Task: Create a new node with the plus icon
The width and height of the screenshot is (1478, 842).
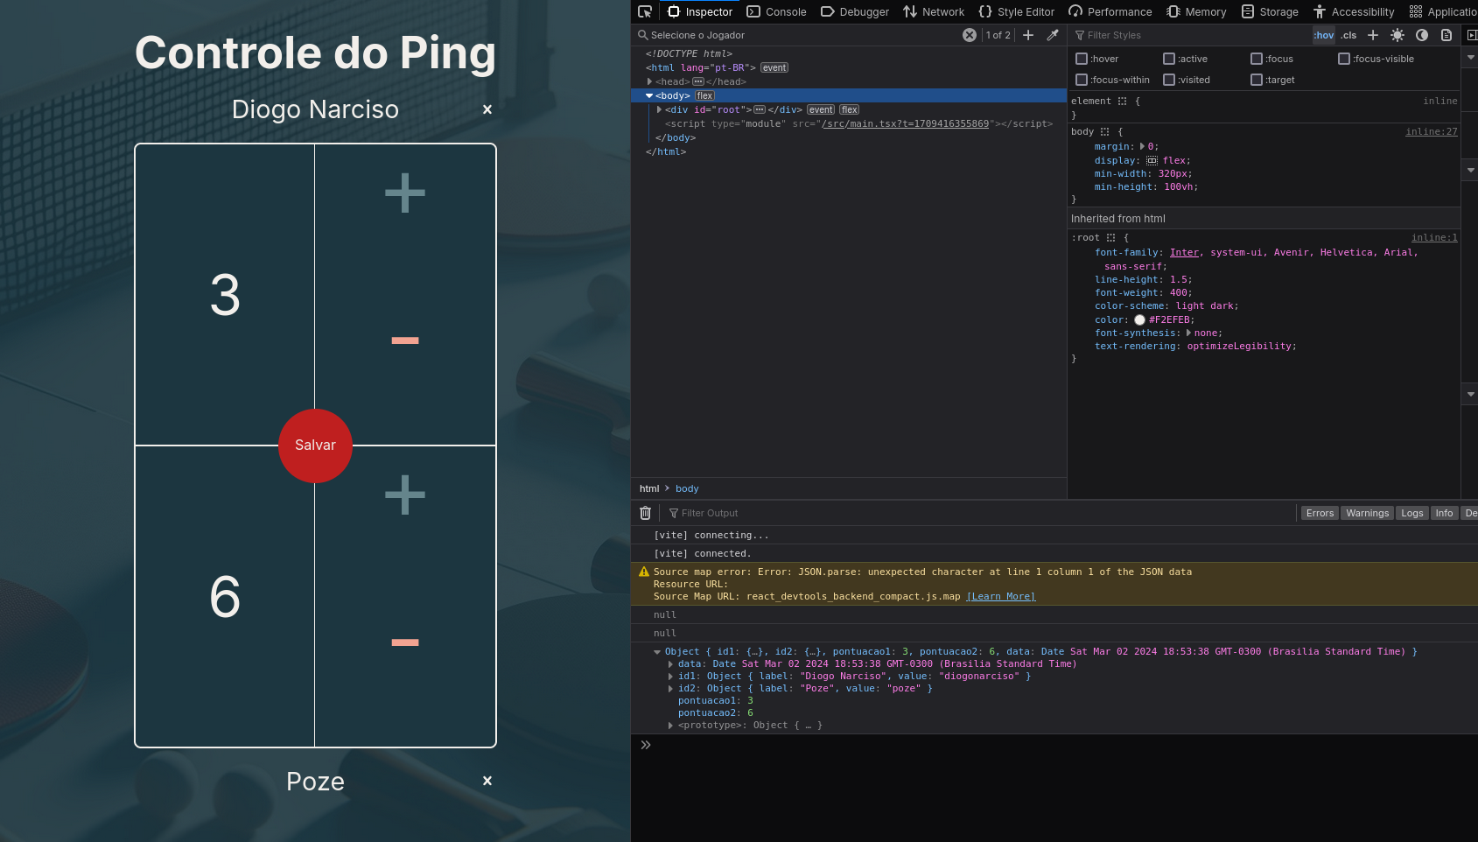Action: (x=1028, y=35)
